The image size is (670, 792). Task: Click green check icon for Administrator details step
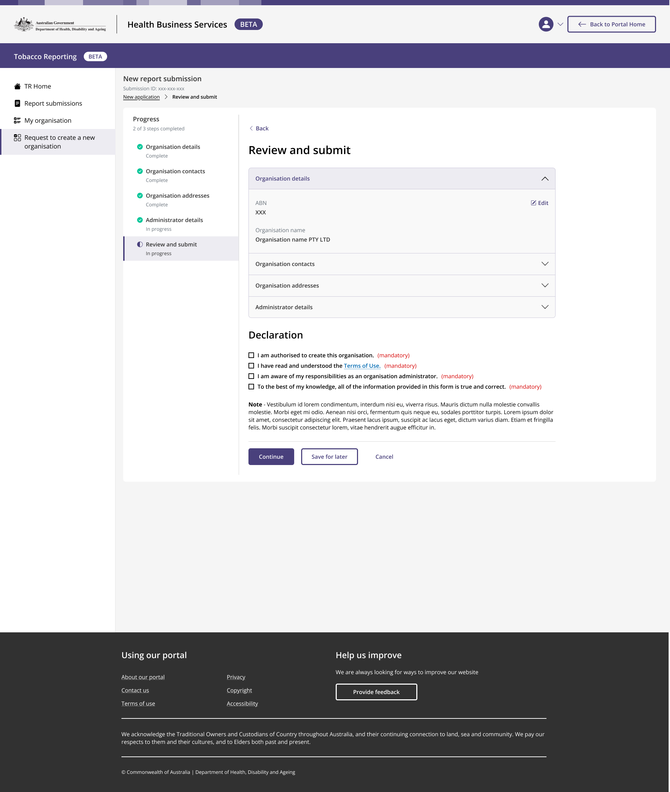[x=140, y=220]
